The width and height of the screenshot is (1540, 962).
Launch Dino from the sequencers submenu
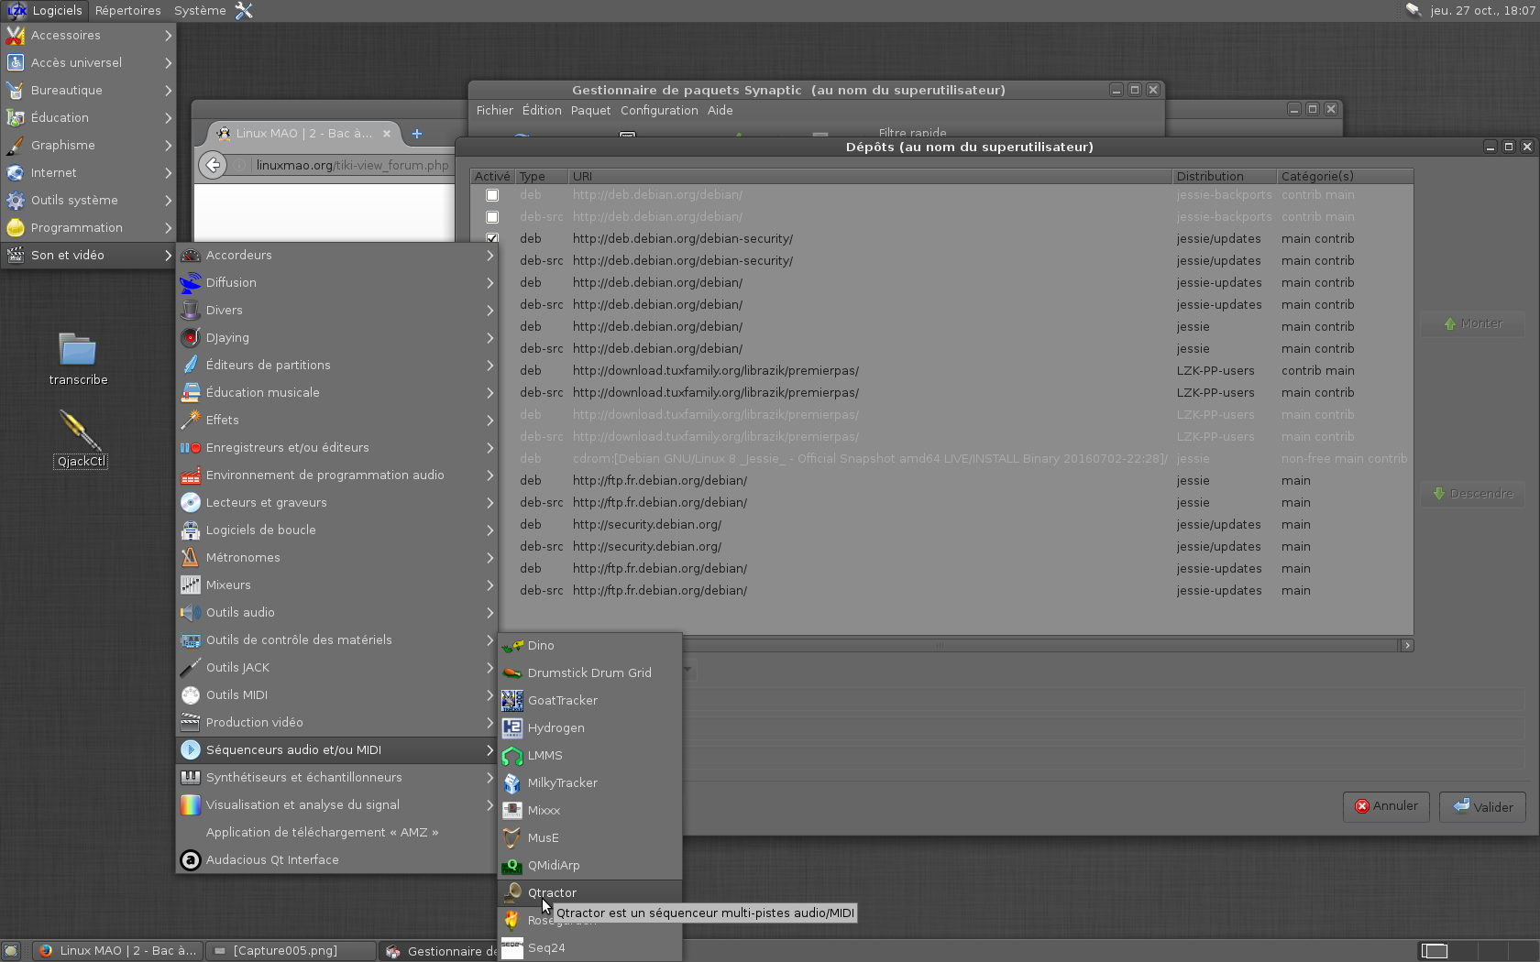(541, 645)
